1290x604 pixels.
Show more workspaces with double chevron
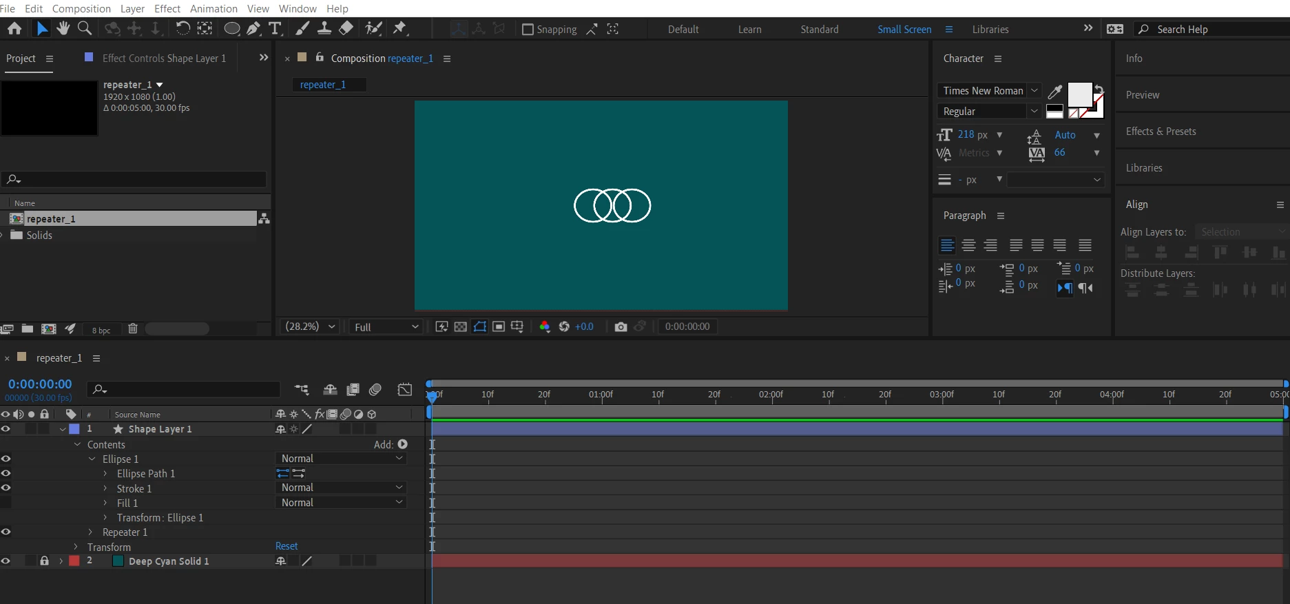point(1088,28)
